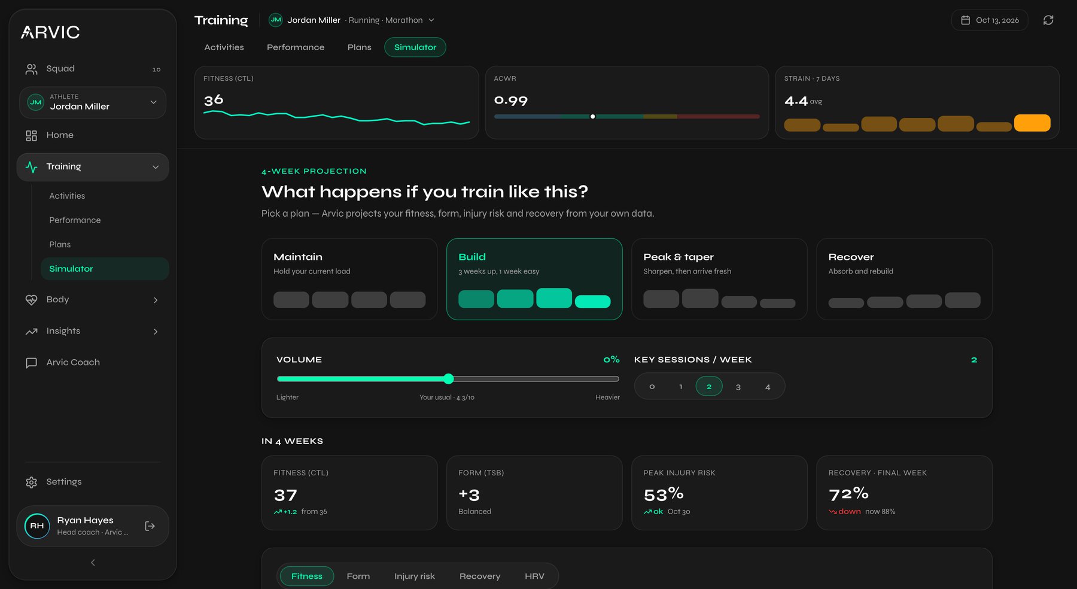Open the Oct 13, 2026 date picker
The height and width of the screenshot is (589, 1077).
tap(990, 20)
